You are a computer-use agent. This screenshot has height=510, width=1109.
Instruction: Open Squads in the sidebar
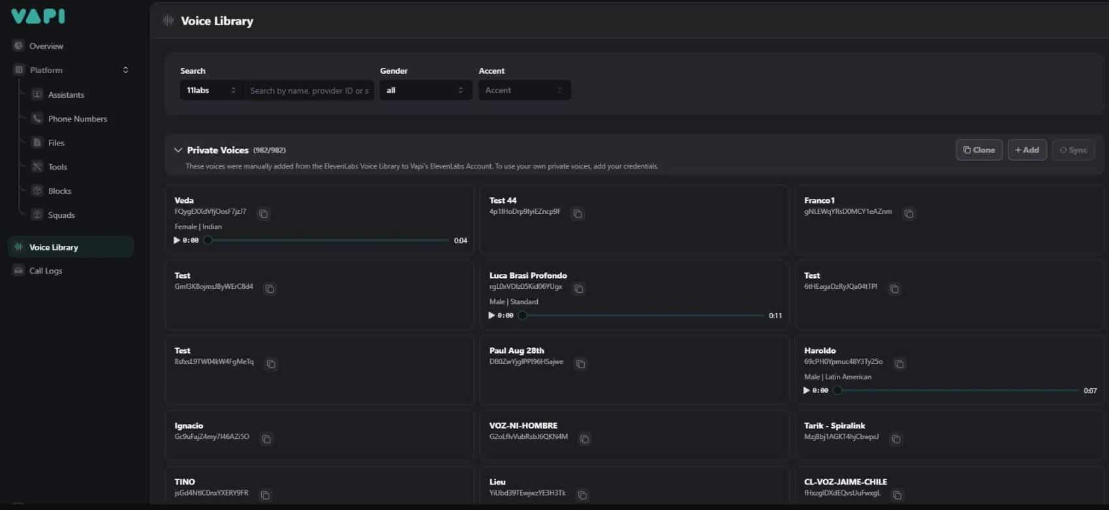click(x=61, y=215)
